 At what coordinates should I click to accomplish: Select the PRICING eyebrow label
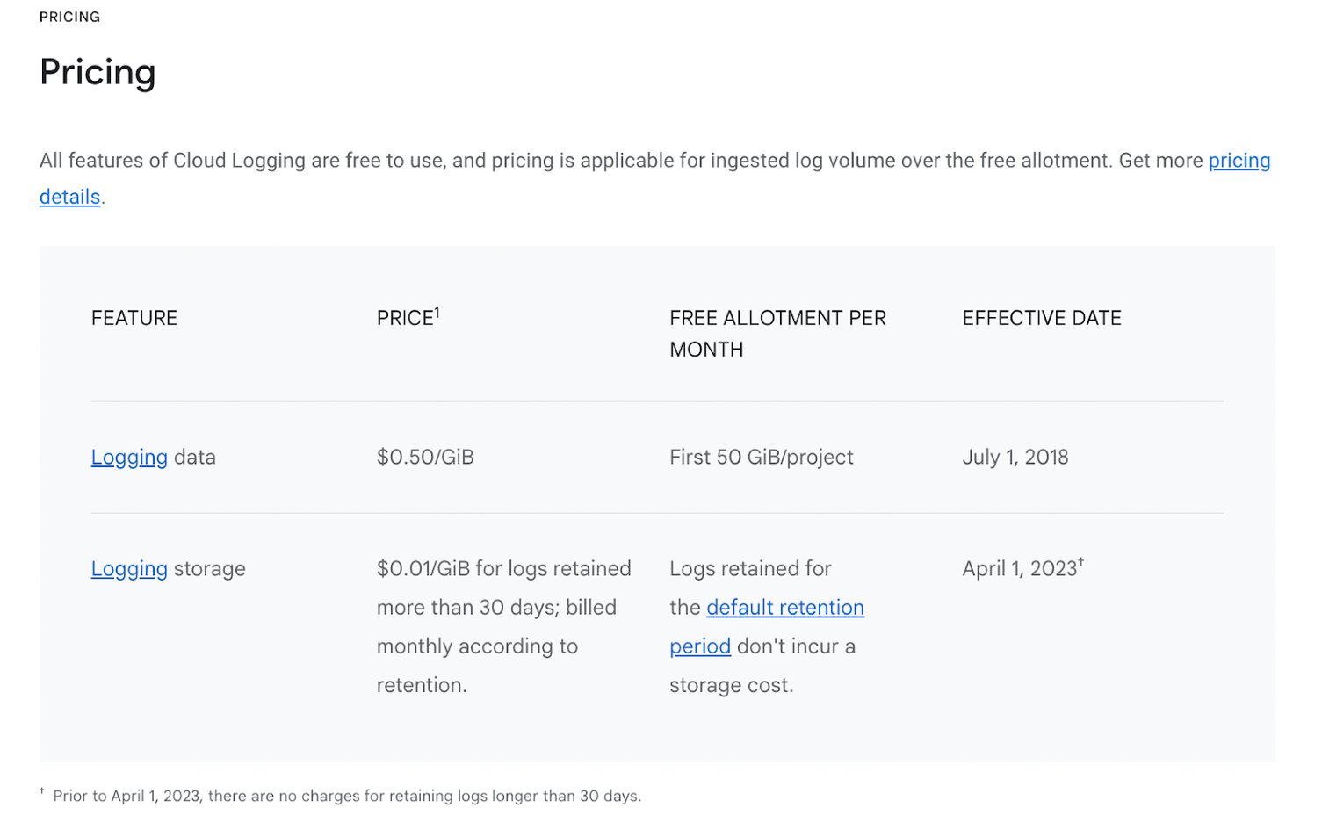click(69, 16)
